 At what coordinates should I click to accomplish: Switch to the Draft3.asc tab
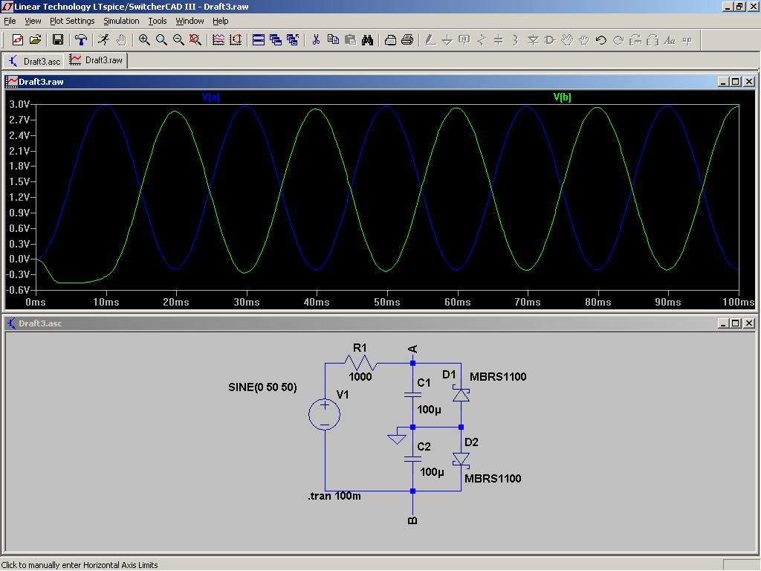(34, 61)
